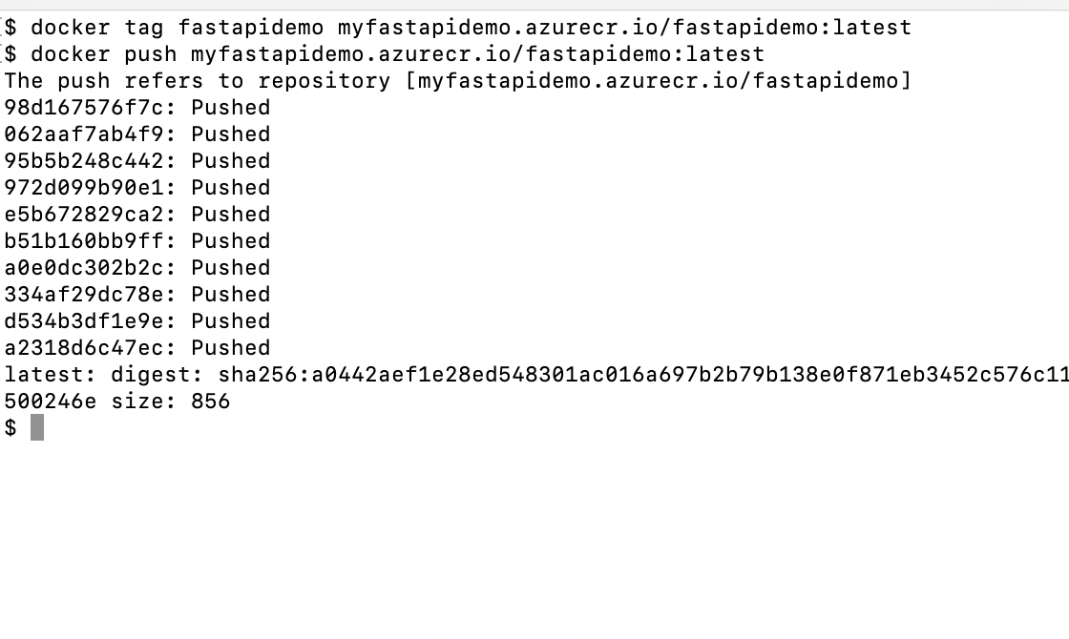Click Pushed status beside 98d167576f7c
1069x639 pixels.
click(x=230, y=108)
